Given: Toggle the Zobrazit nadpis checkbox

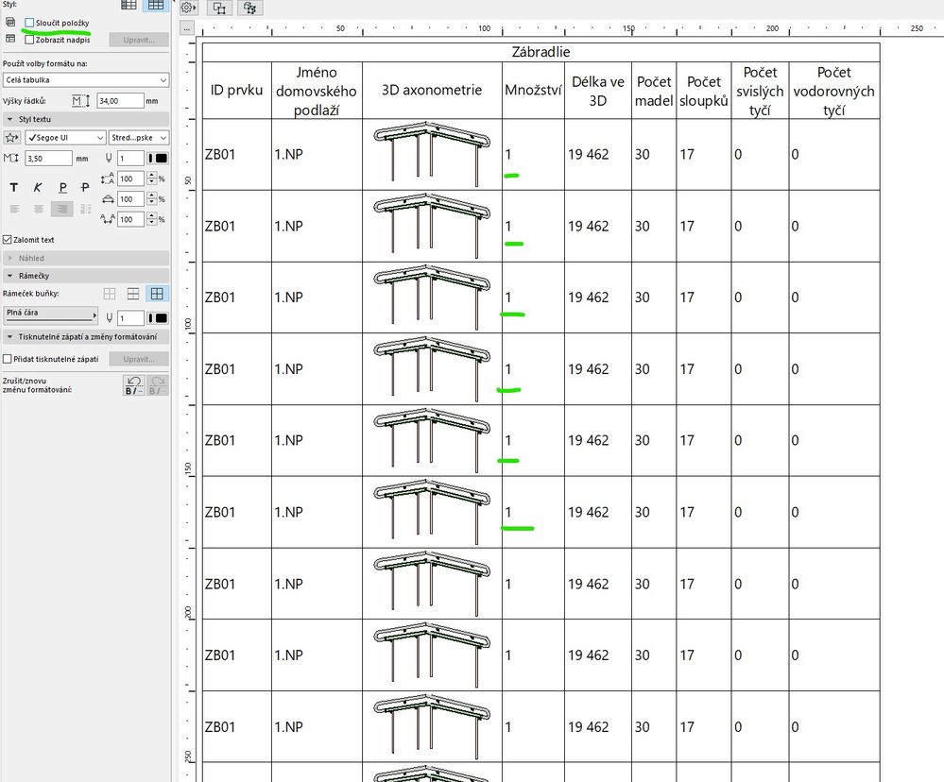Looking at the screenshot, I should click(x=30, y=40).
